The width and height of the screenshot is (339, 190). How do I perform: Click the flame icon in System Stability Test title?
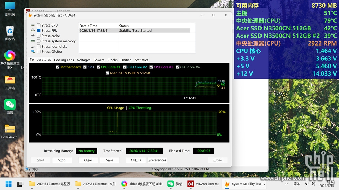click(x=30, y=15)
